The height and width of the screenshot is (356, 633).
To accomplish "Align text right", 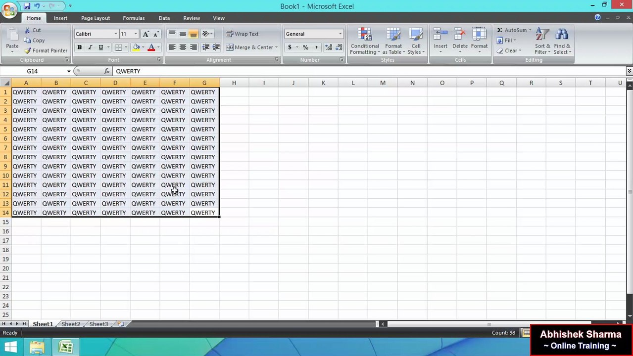I will pos(194,47).
